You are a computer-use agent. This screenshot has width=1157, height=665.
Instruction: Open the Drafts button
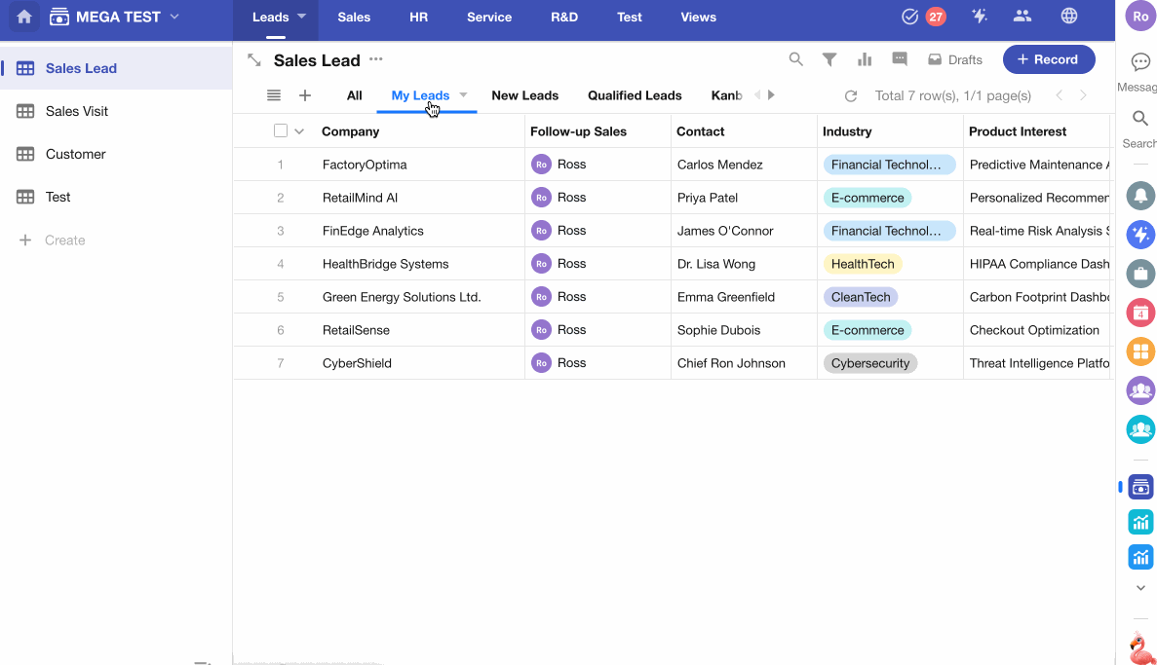tap(955, 59)
